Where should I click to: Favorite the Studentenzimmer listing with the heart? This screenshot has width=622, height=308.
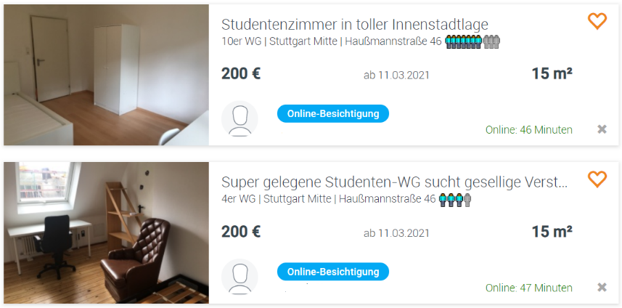[597, 22]
